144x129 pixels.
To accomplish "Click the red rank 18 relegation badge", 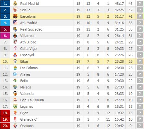I will (x=5, y=113).
